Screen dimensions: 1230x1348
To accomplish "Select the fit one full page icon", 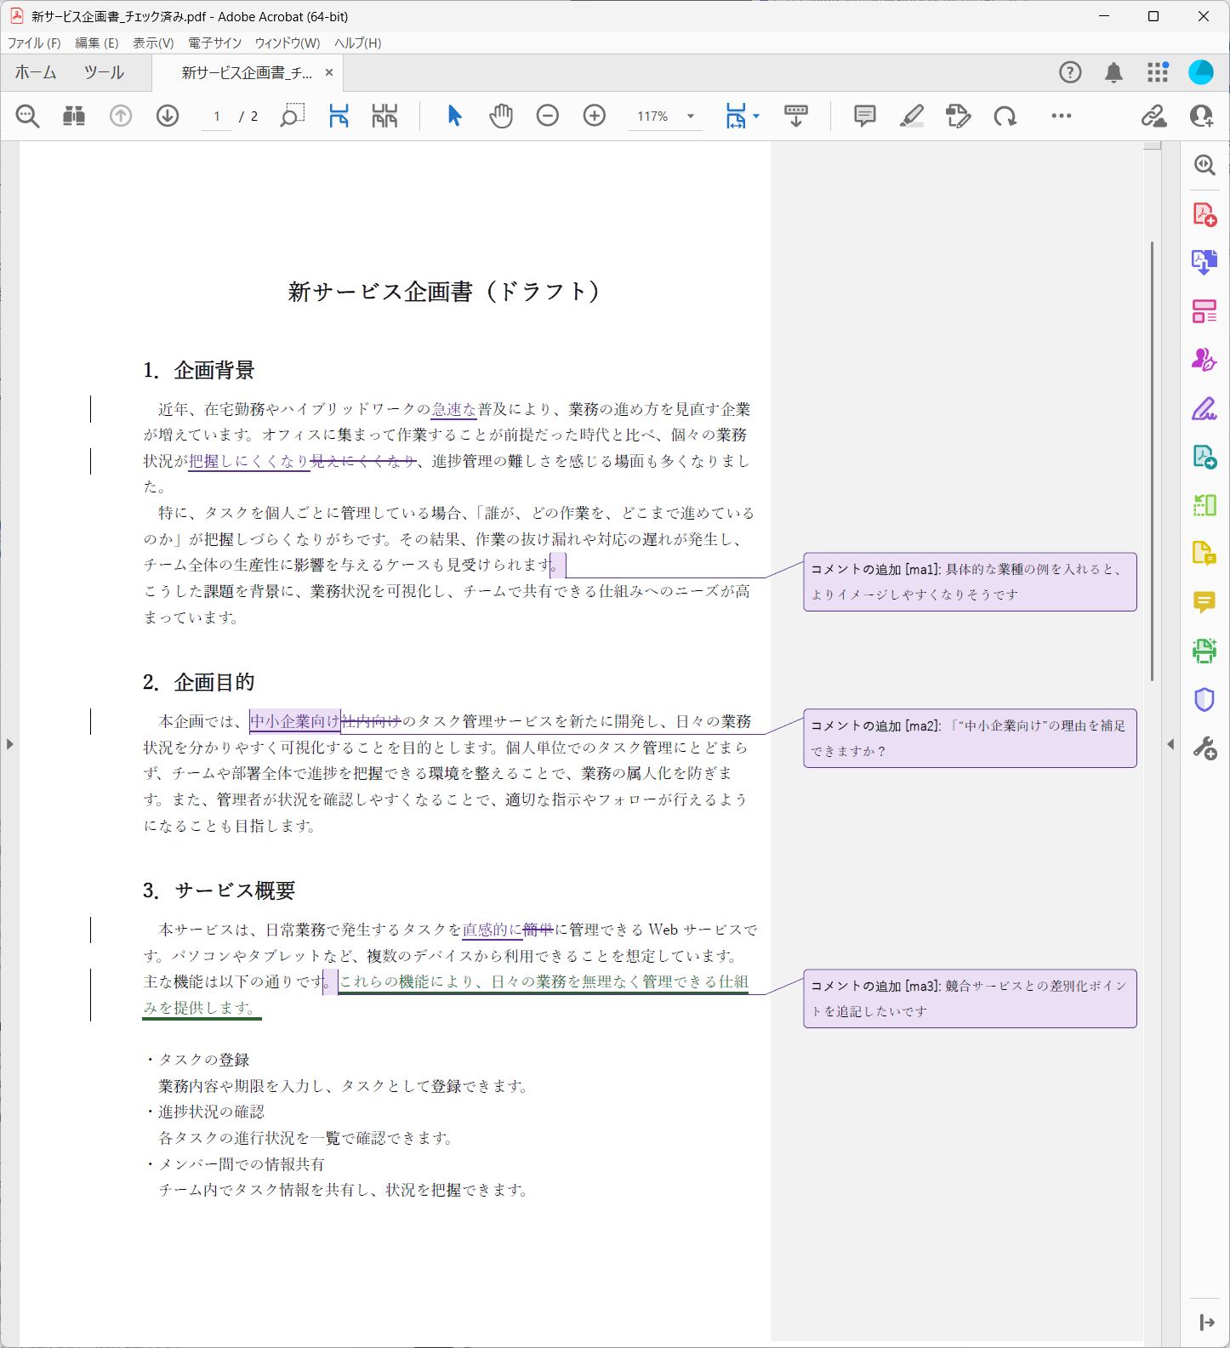I will point(384,116).
